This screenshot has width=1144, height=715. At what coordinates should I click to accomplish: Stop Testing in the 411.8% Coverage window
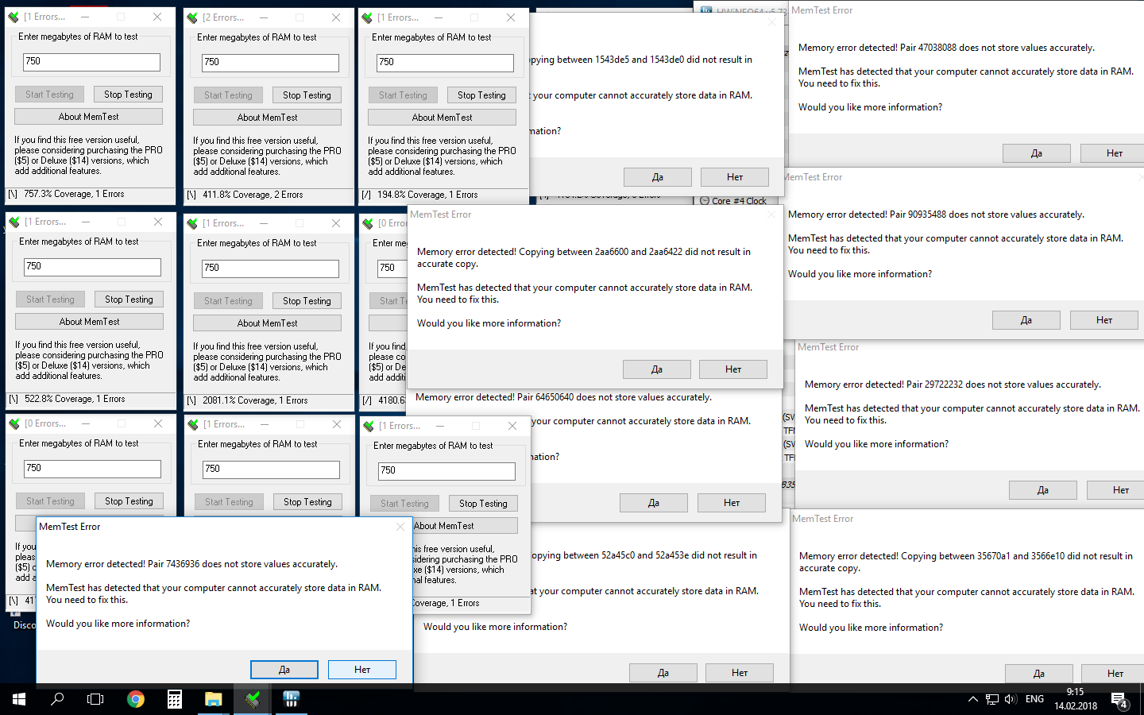(307, 95)
